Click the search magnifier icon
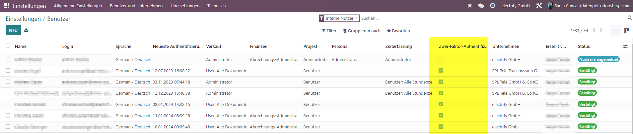Viewport: 633px width, 134px height. [x=630, y=18]
